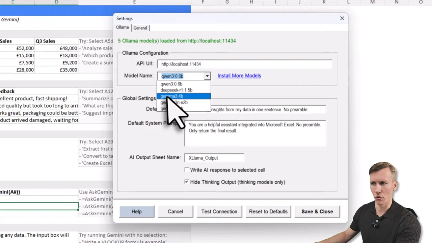The width and height of the screenshot is (432, 243).
Task: Click Cancel to discard settings
Action: [175, 212]
